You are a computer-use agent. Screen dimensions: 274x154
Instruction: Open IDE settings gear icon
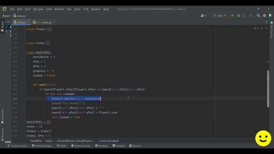pos(265,15)
